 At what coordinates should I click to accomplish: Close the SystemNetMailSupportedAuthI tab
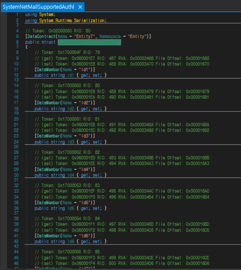pyautogui.click(x=80, y=7)
